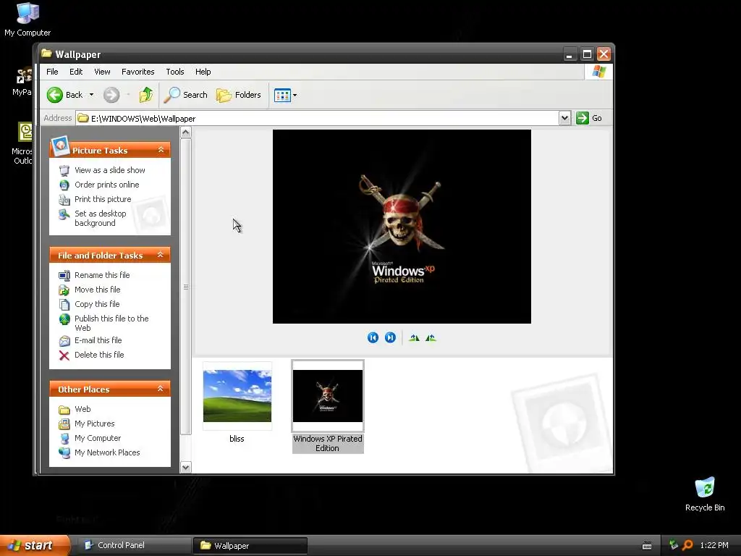The width and height of the screenshot is (741, 556).
Task: Open the Edit menu
Action: tap(76, 72)
